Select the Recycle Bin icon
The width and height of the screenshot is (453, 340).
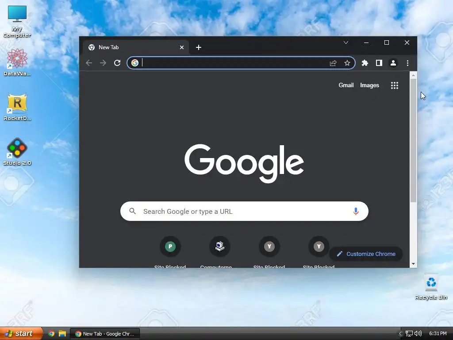pyautogui.click(x=431, y=286)
